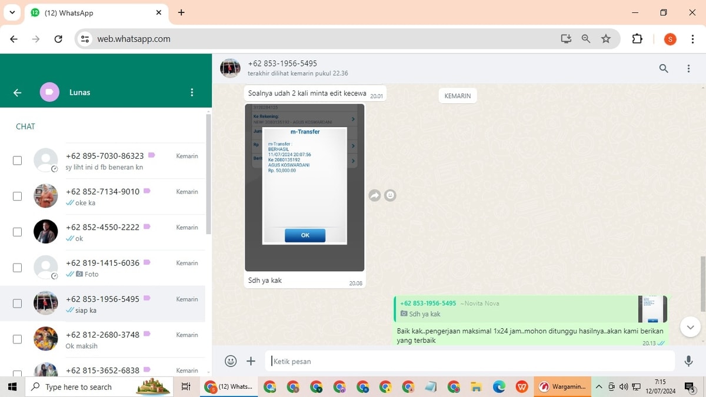Open Microsoft Edge from the taskbar
706x397 pixels.
coord(499,387)
